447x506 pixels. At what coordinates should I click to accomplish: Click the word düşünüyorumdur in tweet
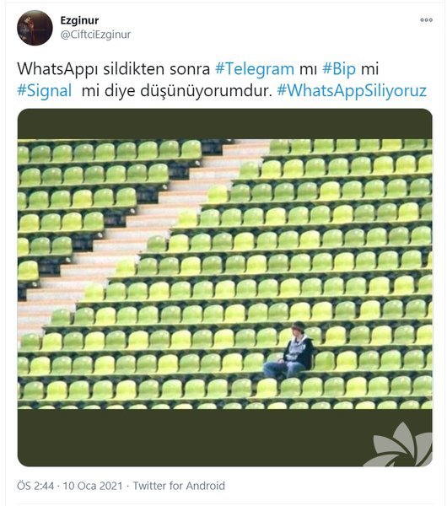pos(205,91)
